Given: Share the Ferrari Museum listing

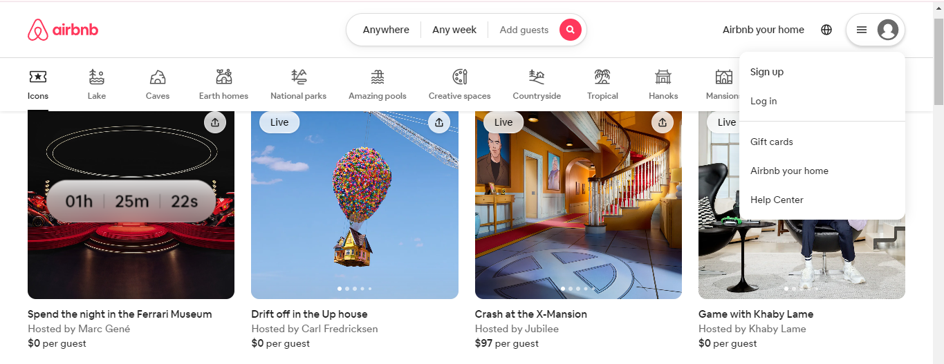Looking at the screenshot, I should coord(215,122).
